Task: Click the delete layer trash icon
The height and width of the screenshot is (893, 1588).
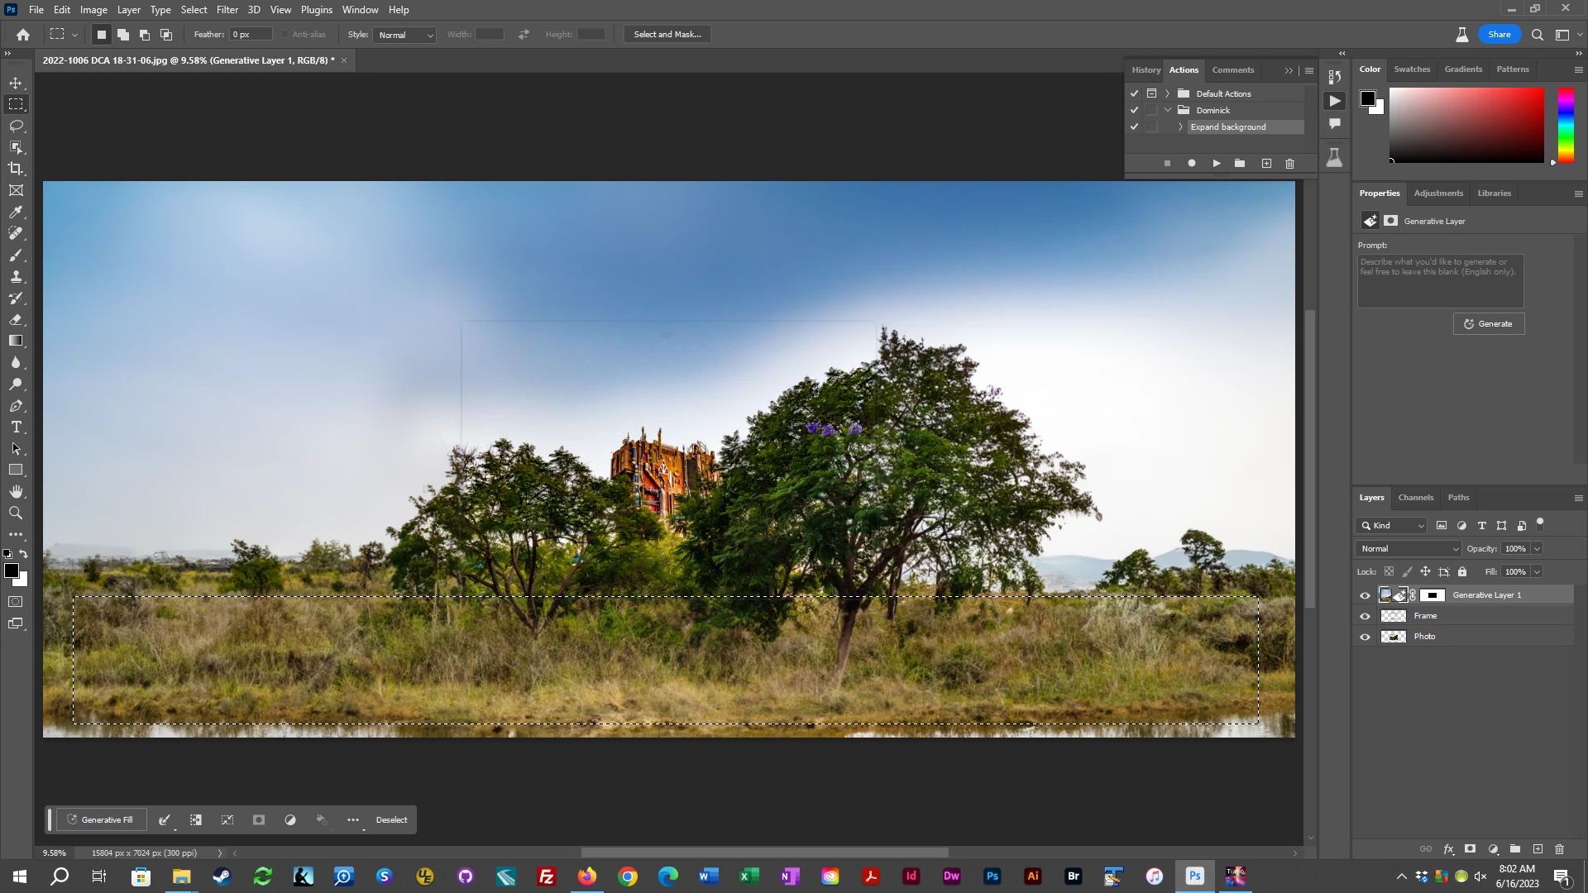Action: [1559, 849]
